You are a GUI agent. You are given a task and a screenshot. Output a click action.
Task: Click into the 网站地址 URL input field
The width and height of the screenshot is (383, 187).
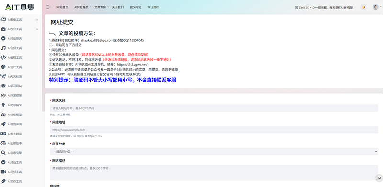pos(214,130)
